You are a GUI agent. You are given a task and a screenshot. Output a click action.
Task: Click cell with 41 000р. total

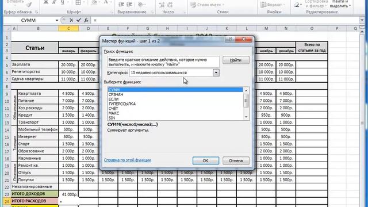[68, 194]
